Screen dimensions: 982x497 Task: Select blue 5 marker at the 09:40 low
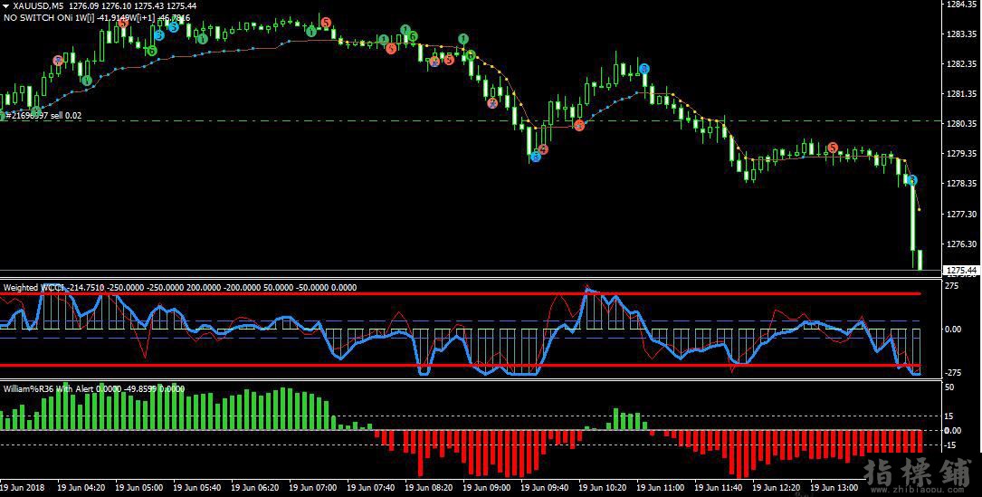pyautogui.click(x=536, y=157)
